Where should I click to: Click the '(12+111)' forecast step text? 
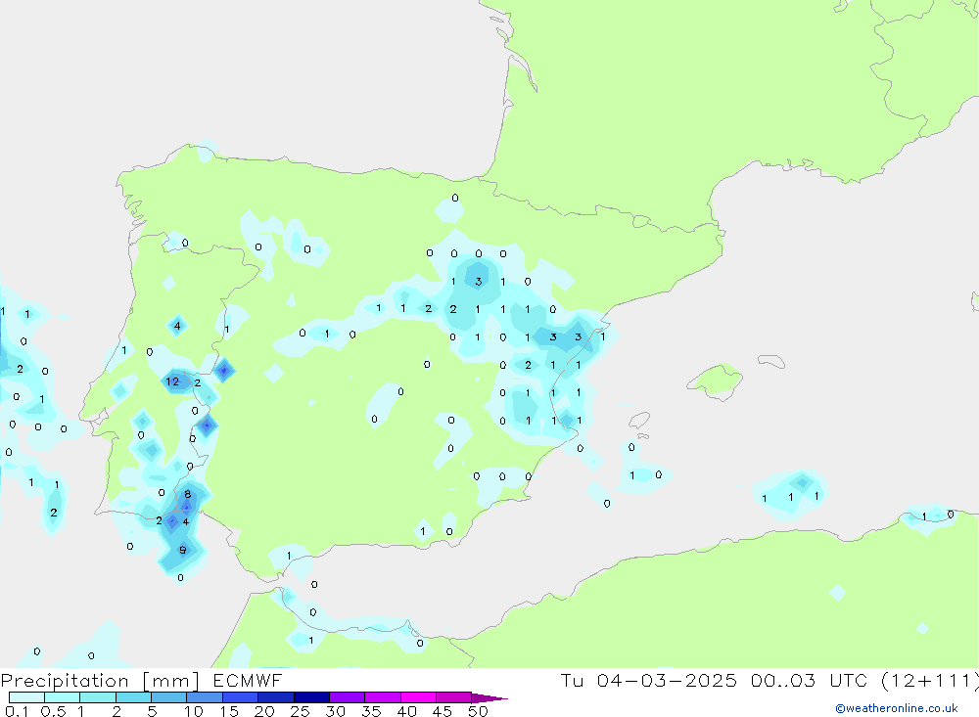coord(929,680)
